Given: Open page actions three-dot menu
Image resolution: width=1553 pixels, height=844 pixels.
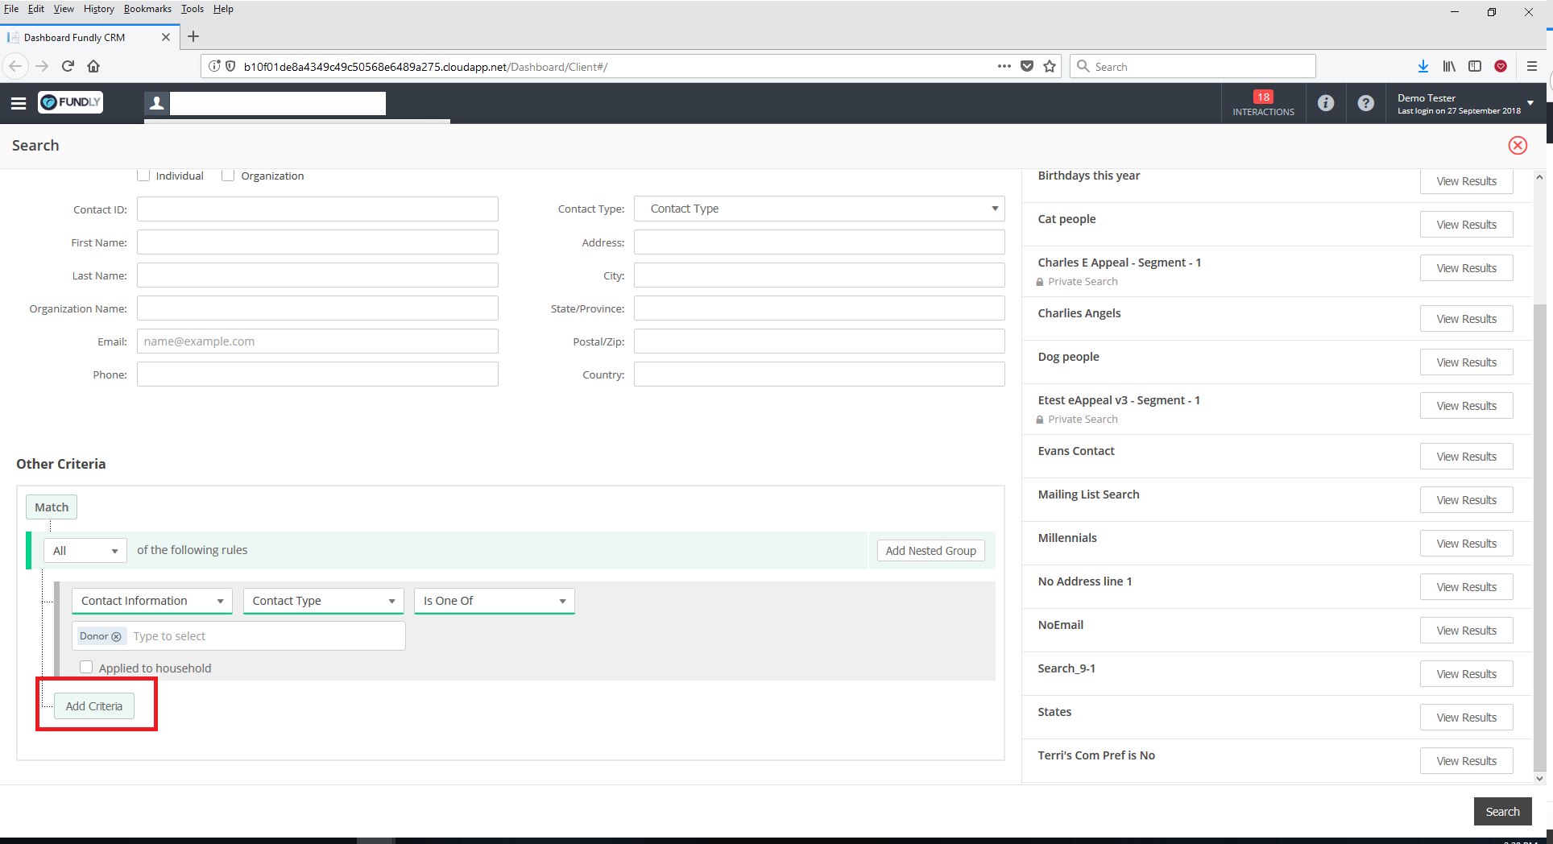Looking at the screenshot, I should [1004, 66].
